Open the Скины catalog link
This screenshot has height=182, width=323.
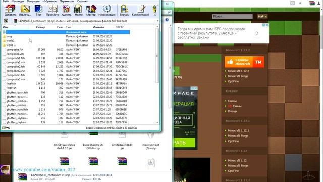coord(232,101)
